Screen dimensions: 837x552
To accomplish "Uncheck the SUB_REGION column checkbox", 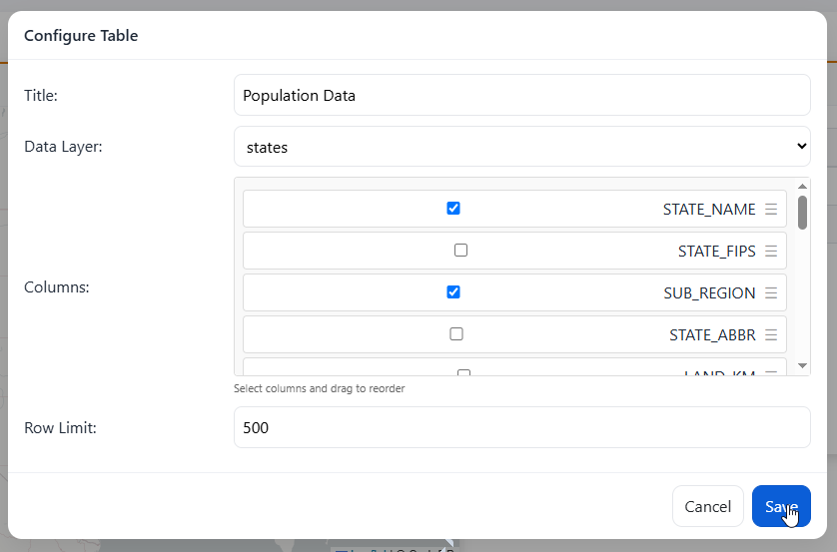I will [453, 292].
